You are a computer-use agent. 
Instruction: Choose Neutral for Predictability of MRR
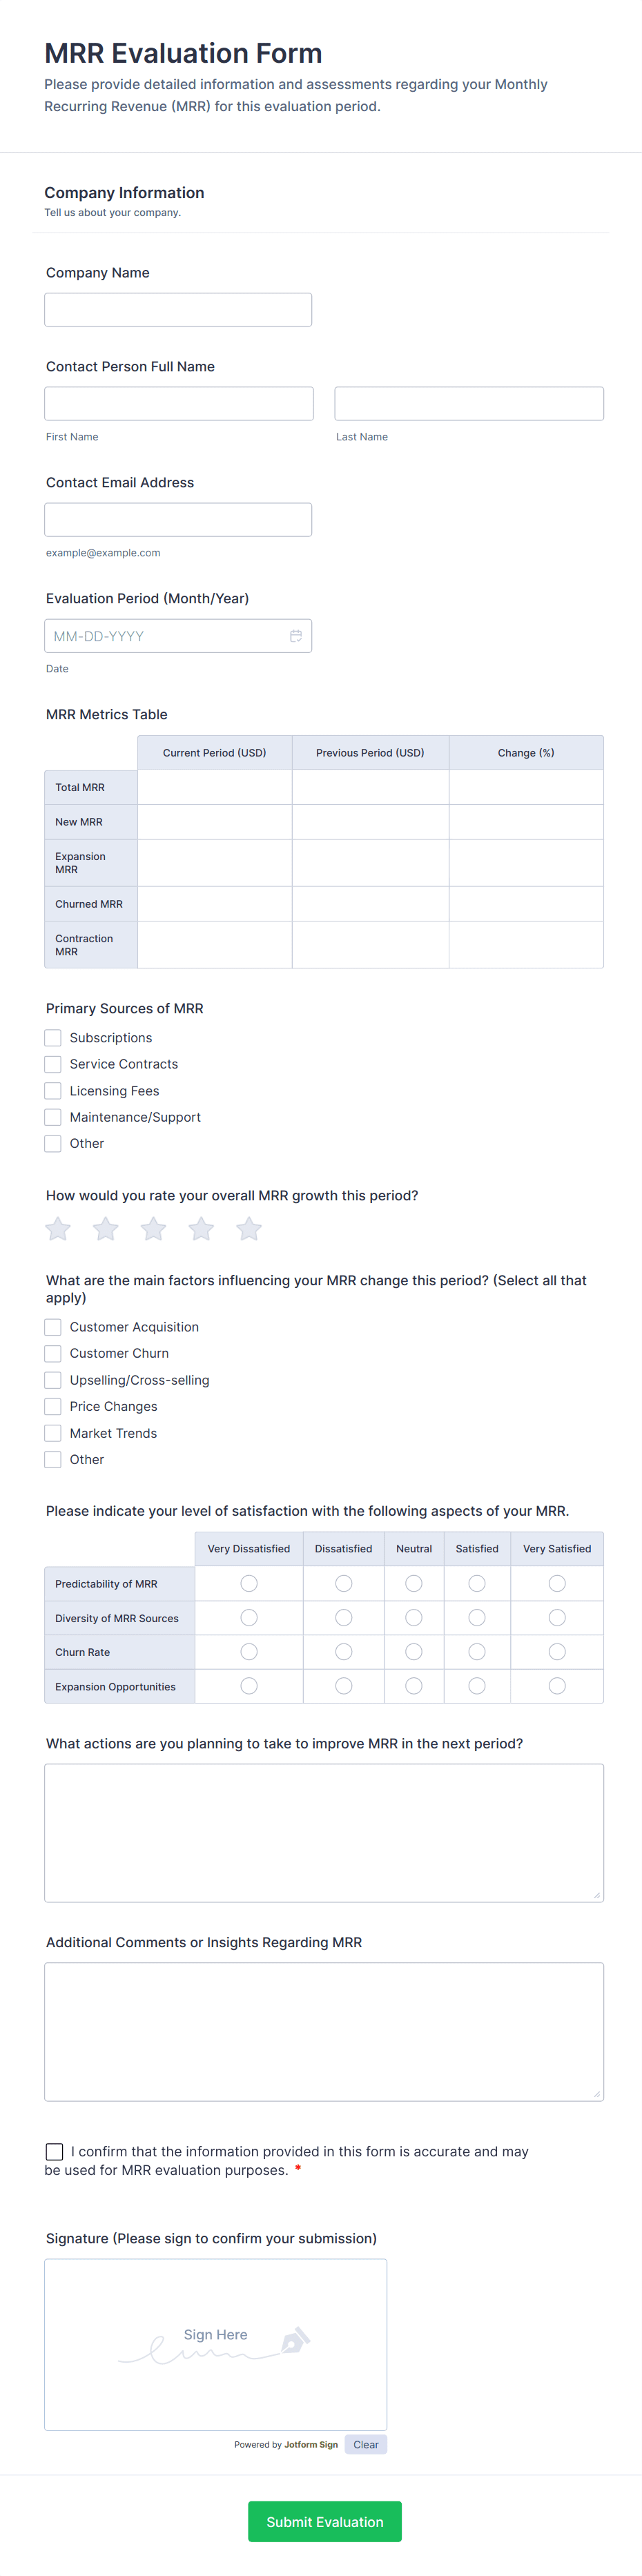pyautogui.click(x=413, y=1583)
